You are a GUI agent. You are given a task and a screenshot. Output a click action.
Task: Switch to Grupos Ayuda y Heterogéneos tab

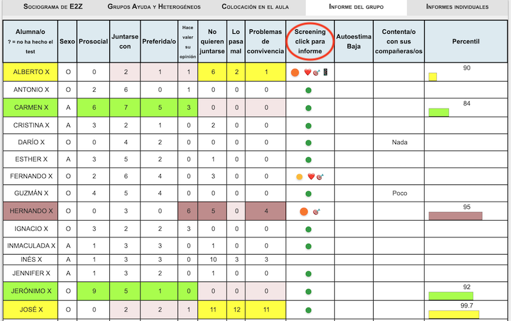point(153,7)
